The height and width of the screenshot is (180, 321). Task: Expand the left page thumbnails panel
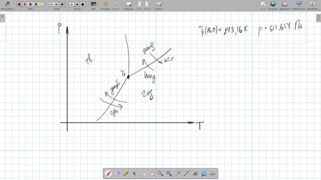tap(2, 18)
